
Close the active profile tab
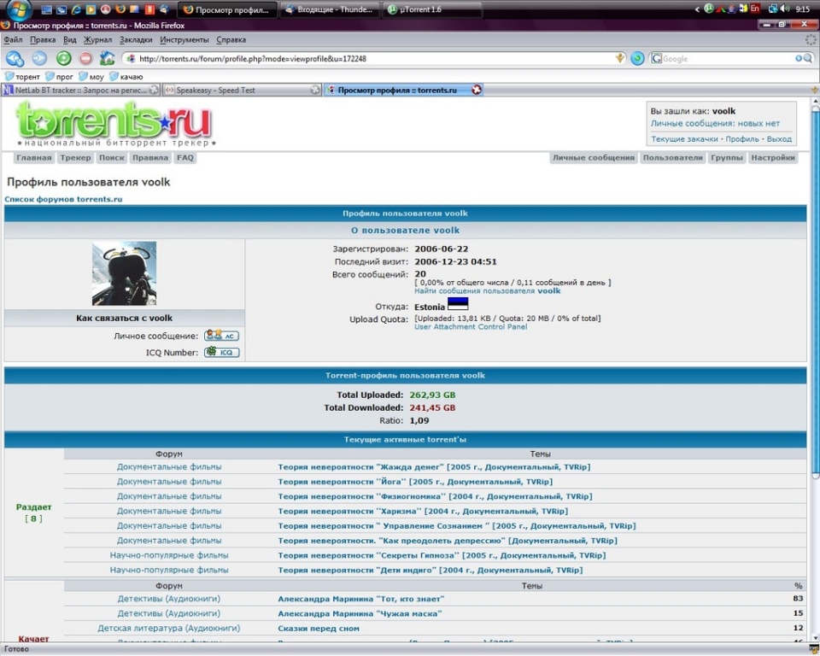coord(476,90)
